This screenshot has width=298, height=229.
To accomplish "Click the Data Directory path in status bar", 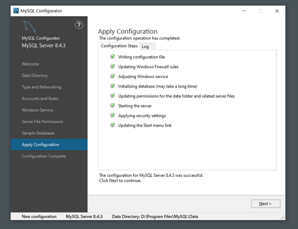I will (x=155, y=216).
